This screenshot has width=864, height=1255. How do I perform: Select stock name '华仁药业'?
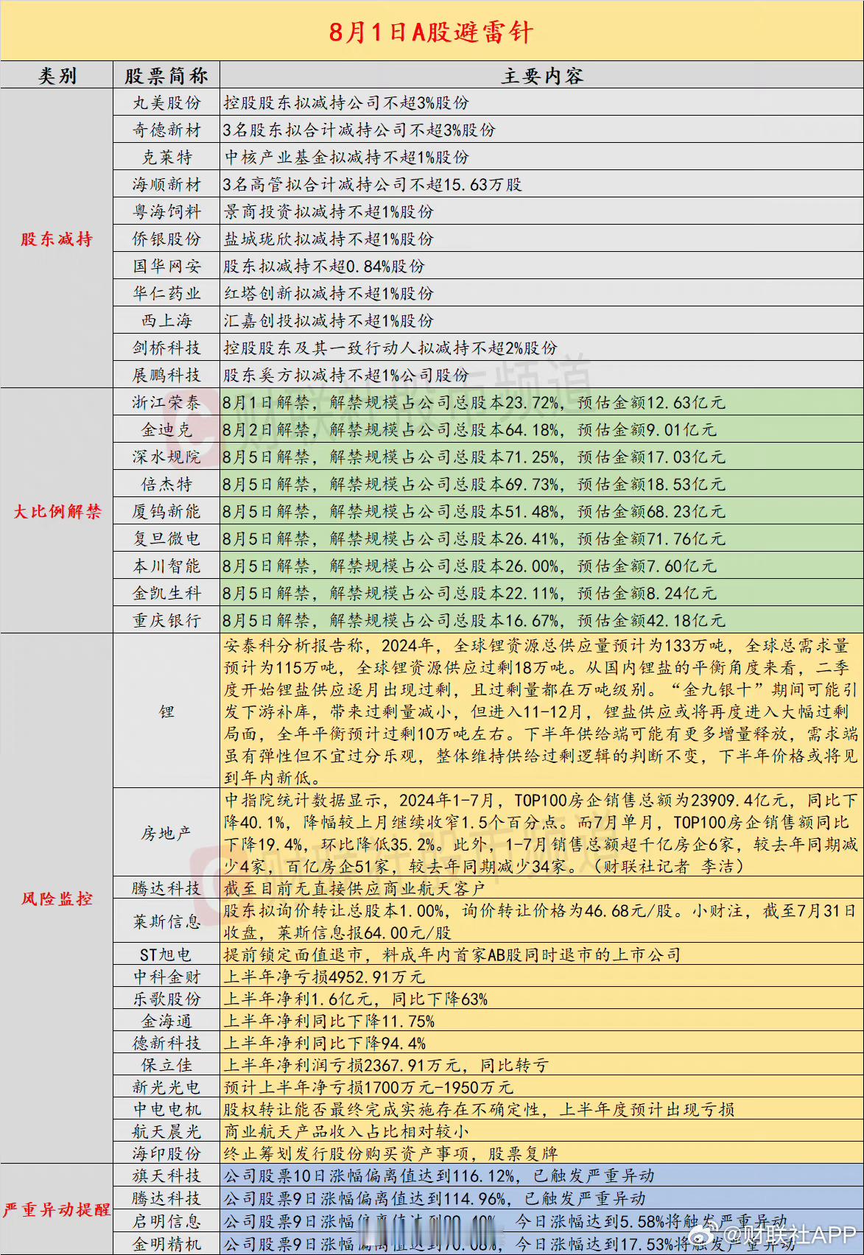pos(166,294)
